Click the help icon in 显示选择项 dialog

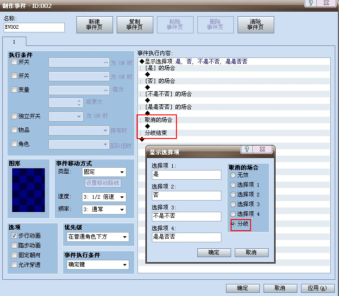[x=247, y=149]
